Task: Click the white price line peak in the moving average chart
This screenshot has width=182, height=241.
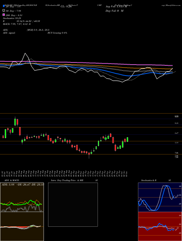Action: [x=25, y=53]
